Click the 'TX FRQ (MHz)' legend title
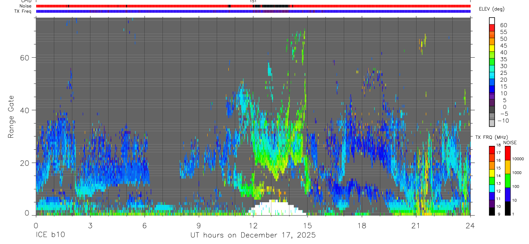The width and height of the screenshot is (529, 244). click(492, 137)
